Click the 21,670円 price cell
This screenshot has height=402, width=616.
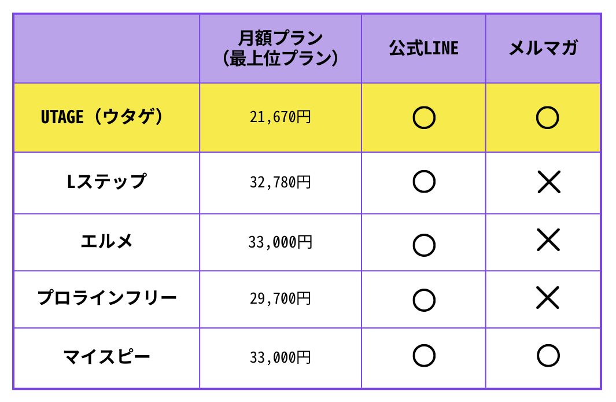(x=280, y=117)
